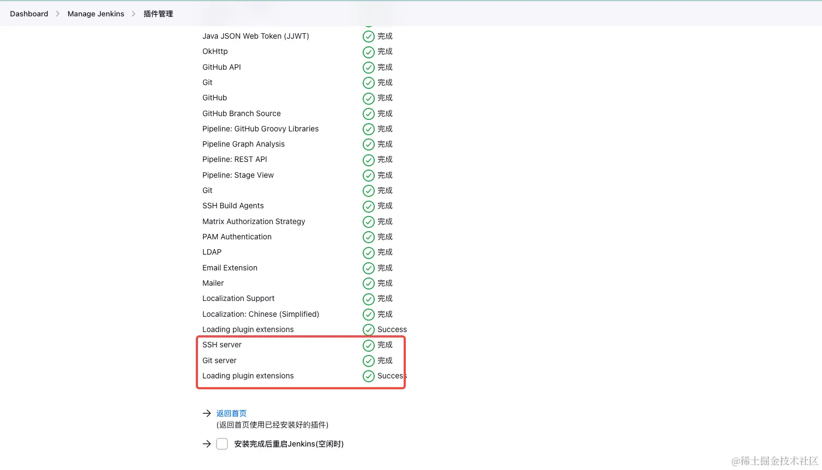Click check icon for Pipeline: REST API
The image size is (822, 470).
pos(369,160)
